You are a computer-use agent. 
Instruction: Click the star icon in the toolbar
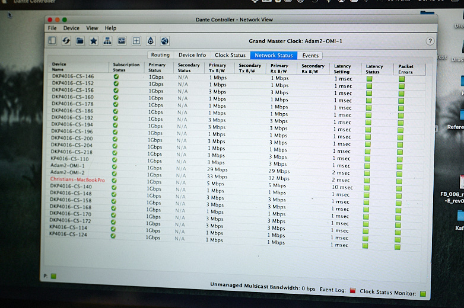click(93, 41)
